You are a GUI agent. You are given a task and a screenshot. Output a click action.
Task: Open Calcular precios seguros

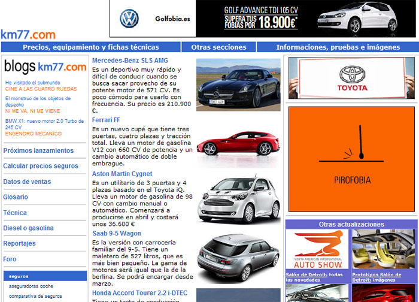[41, 166]
